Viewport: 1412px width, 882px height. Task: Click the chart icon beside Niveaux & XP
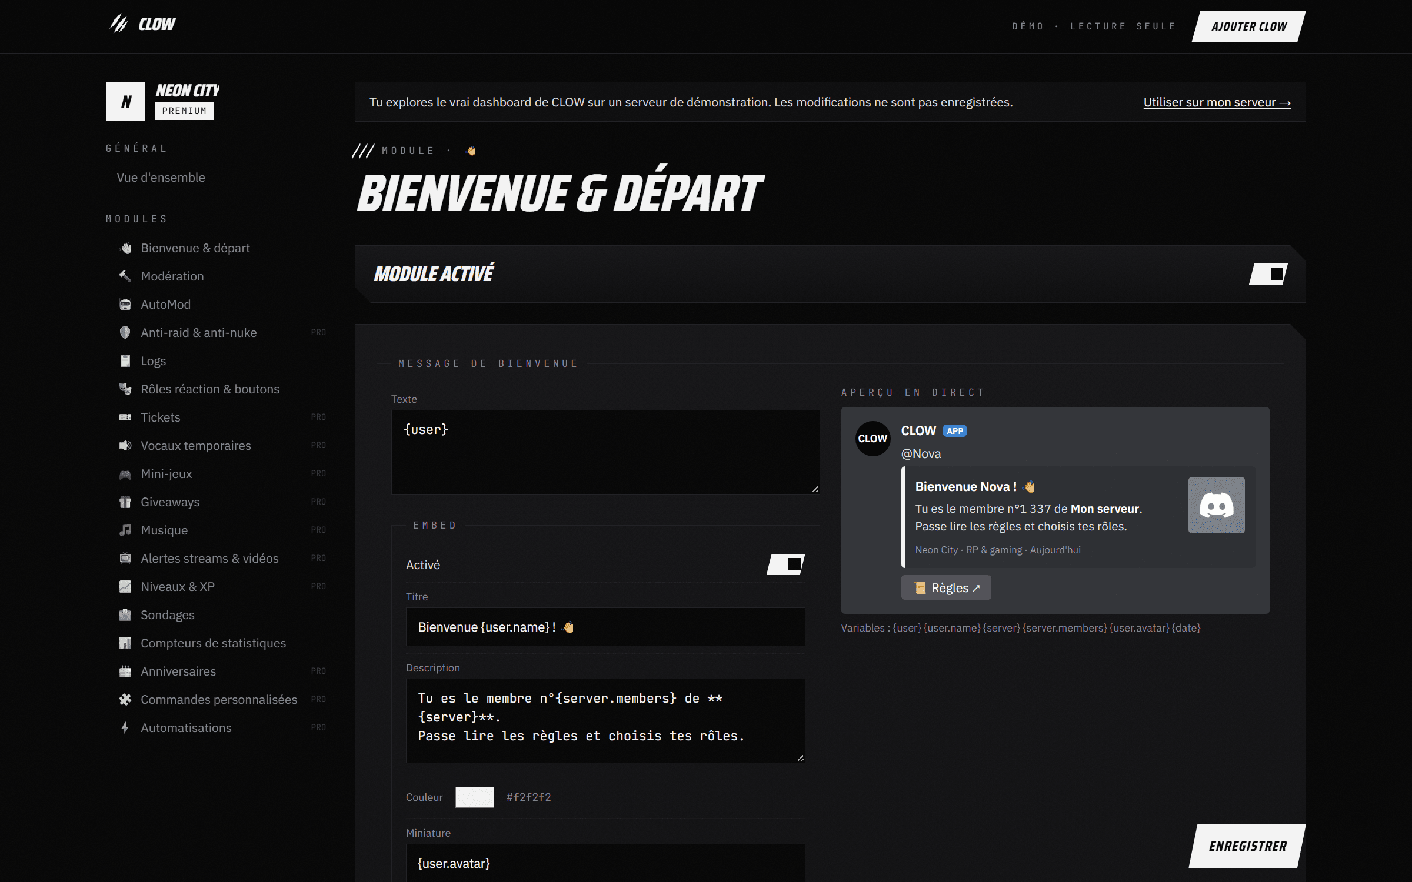tap(125, 587)
